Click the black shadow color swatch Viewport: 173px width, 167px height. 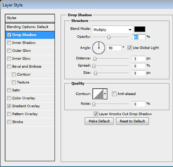(140, 29)
